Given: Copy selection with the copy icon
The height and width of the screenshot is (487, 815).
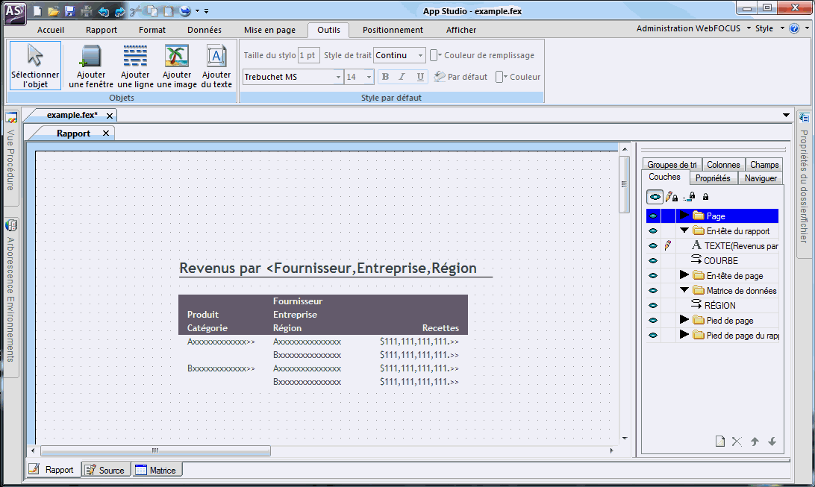Looking at the screenshot, I should point(152,11).
